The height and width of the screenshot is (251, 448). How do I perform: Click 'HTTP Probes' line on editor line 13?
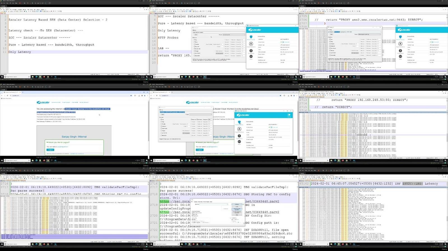point(168,37)
